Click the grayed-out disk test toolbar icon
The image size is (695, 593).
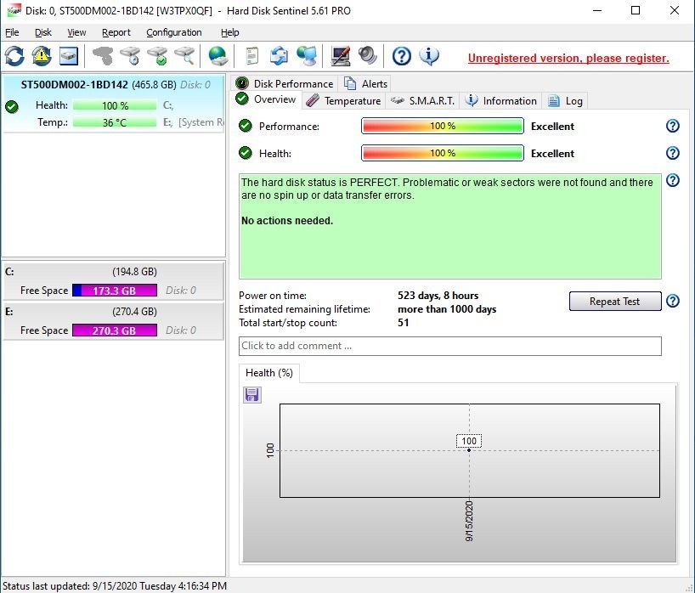103,56
